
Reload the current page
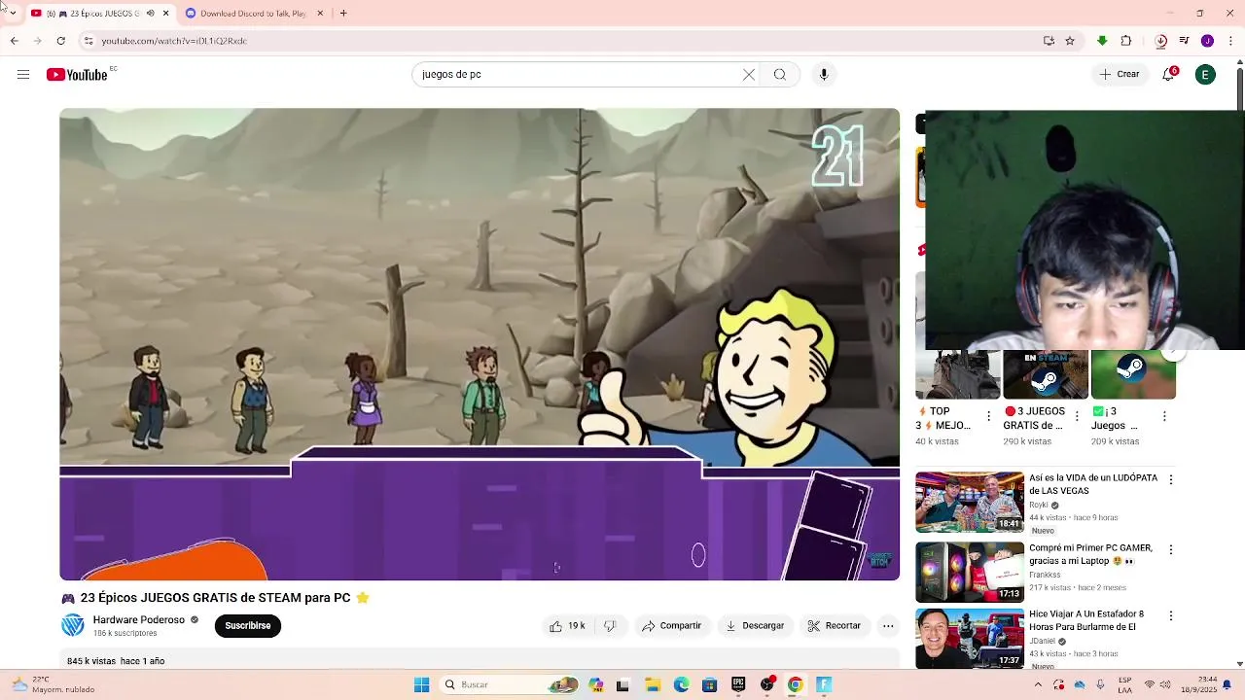coord(61,41)
